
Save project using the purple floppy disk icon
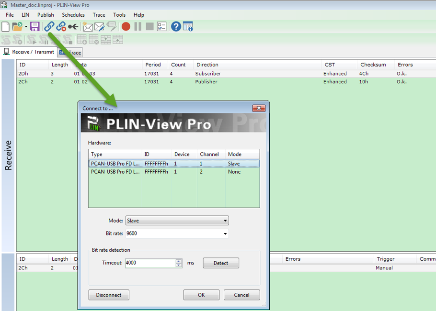(35, 27)
